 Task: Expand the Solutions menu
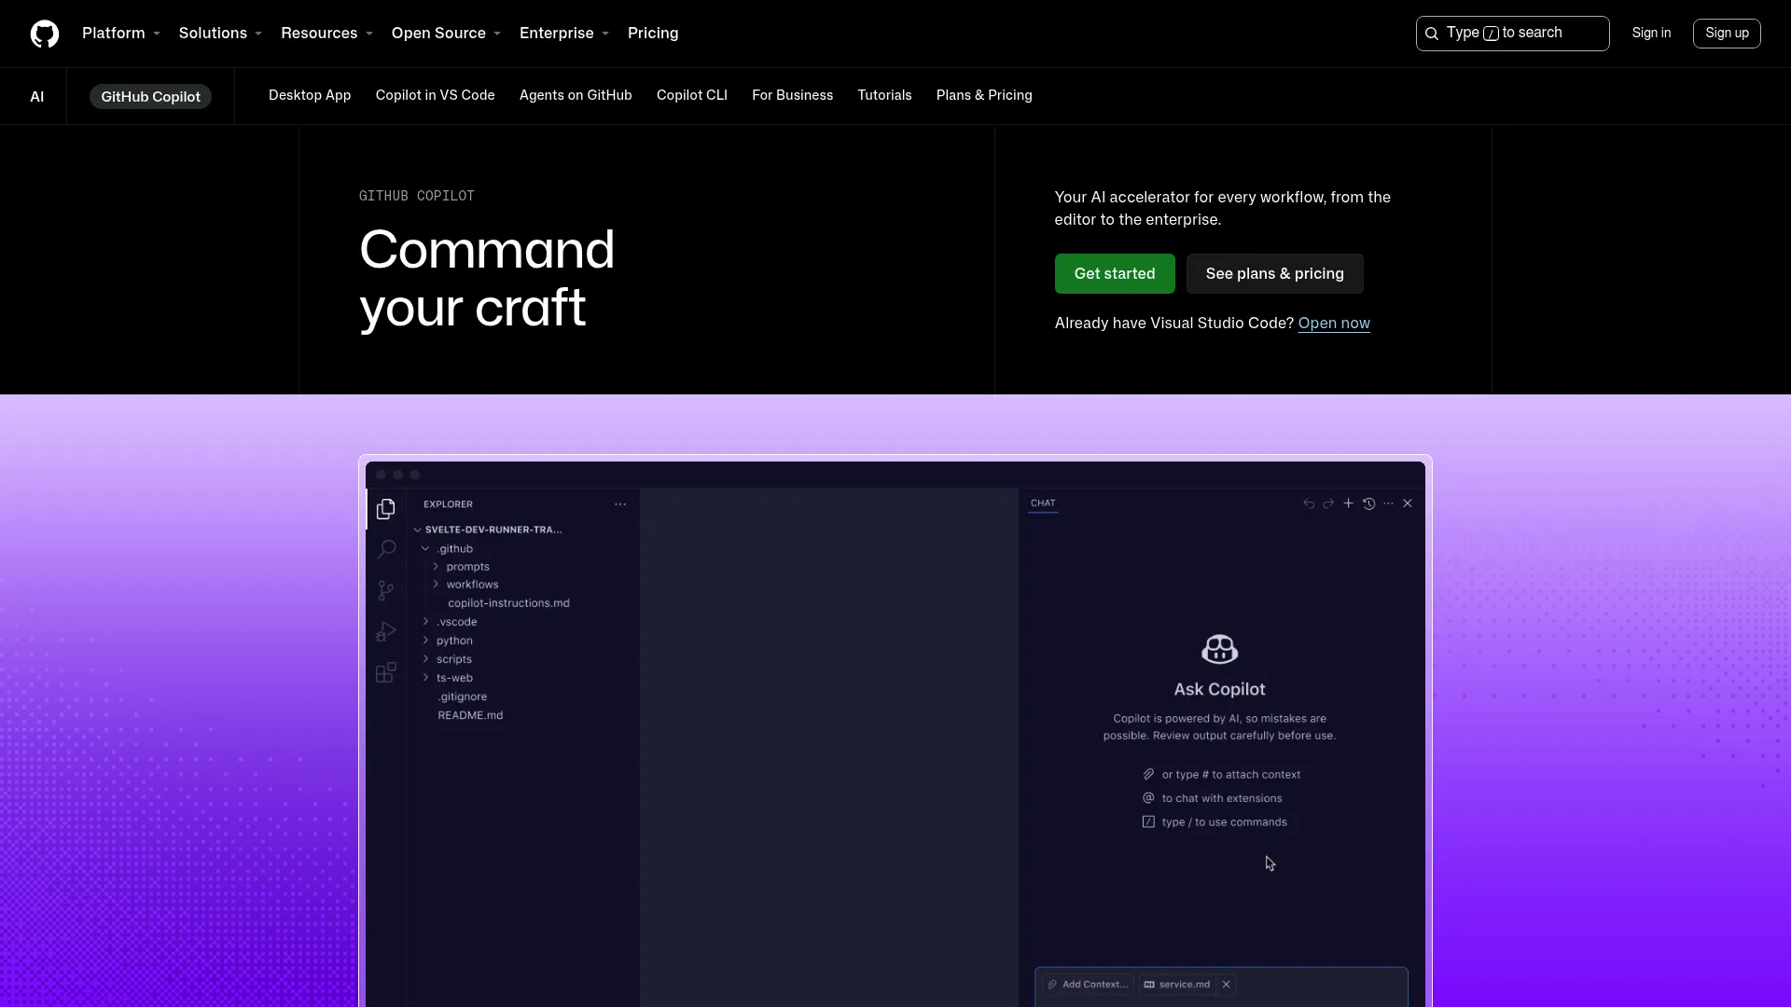pos(220,34)
